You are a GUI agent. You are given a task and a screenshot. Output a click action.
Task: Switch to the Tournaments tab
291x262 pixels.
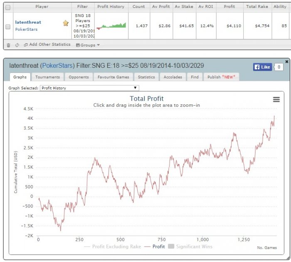(x=48, y=77)
